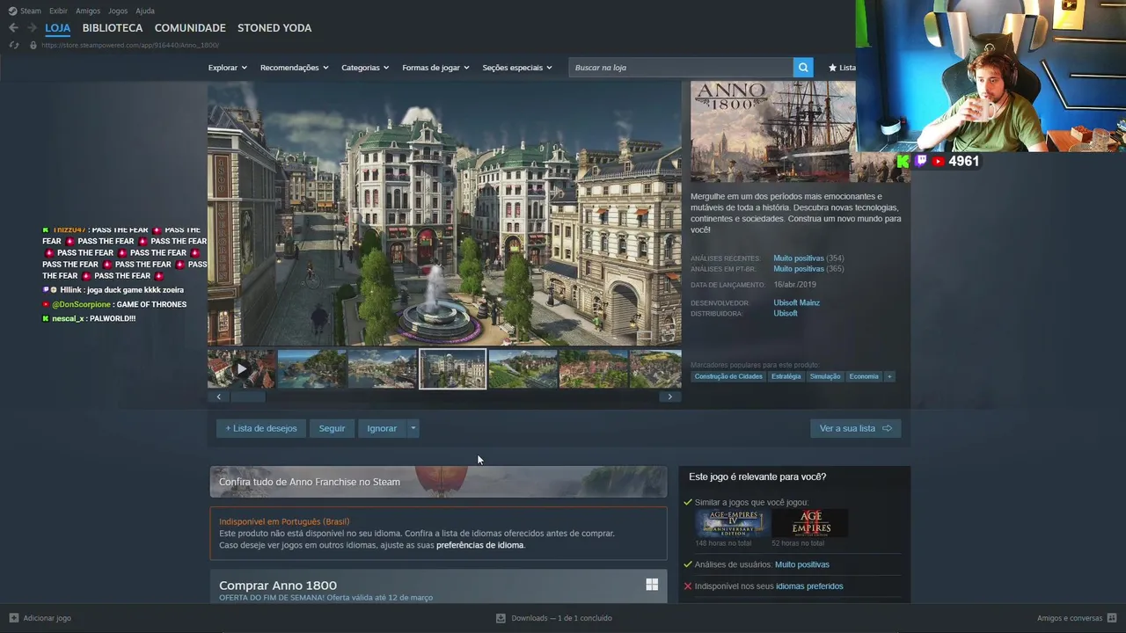This screenshot has width=1126, height=633.
Task: Open the Ubisoft publisher link
Action: click(x=786, y=313)
